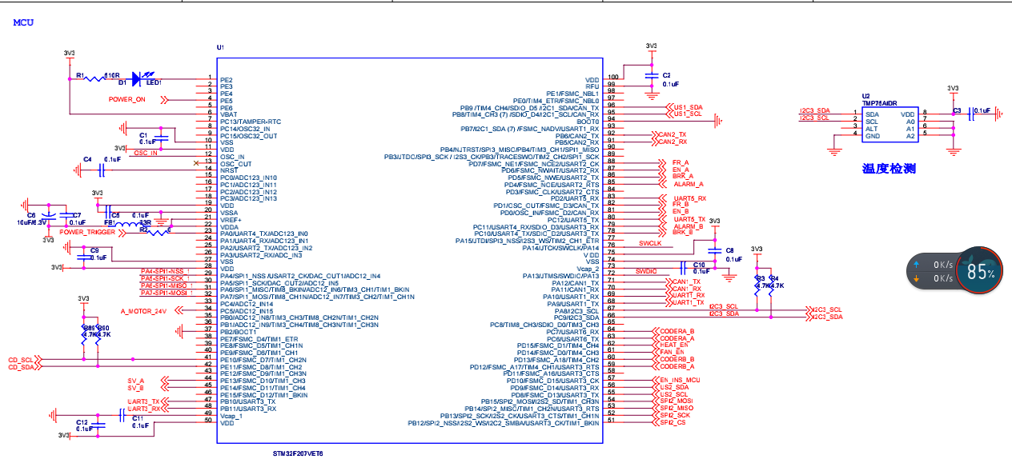Click the upload speed arrow in widget
Image resolution: width=1012 pixels, height=459 pixels.
click(917, 264)
